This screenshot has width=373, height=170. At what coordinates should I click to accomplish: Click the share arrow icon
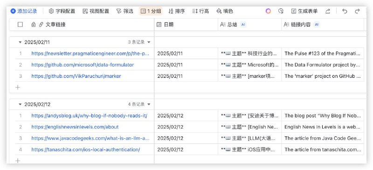click(x=328, y=11)
